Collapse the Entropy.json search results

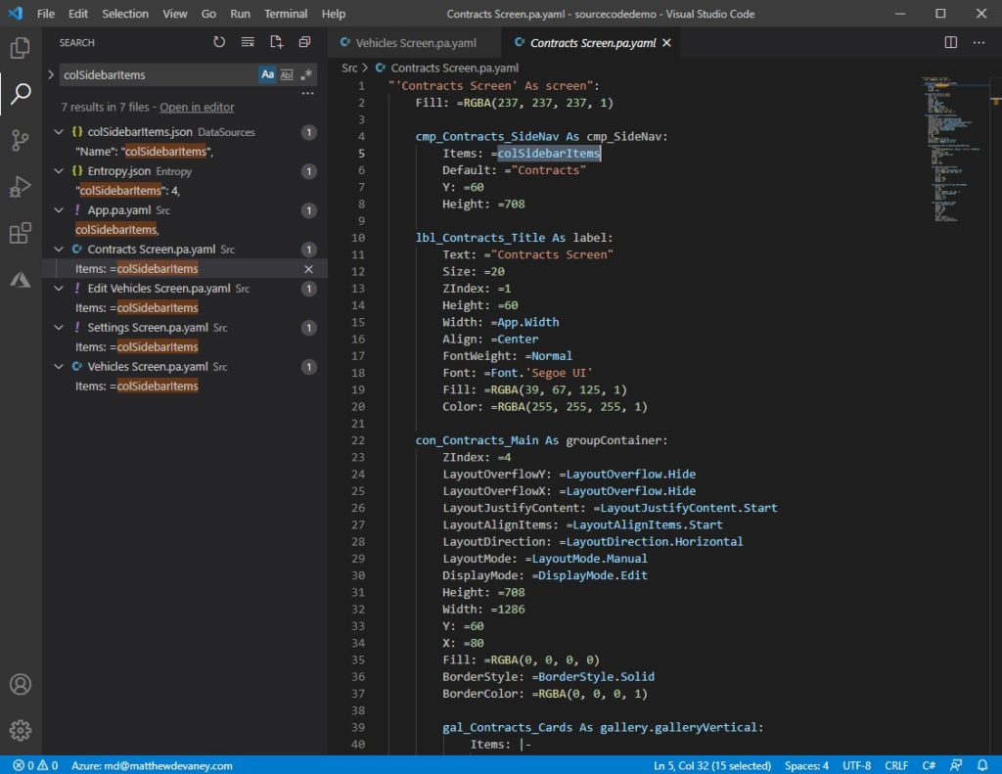point(59,170)
